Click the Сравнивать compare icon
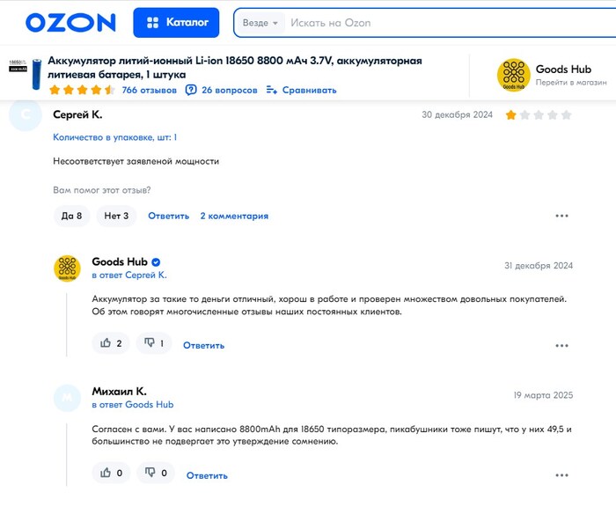The image size is (616, 507). (x=271, y=90)
